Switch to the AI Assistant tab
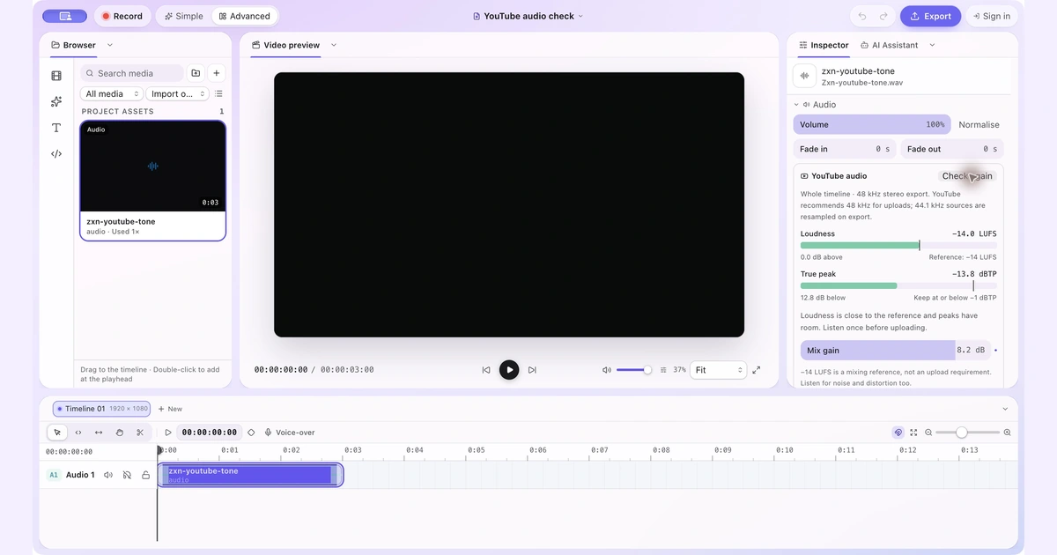This screenshot has height=555, width=1057. [x=889, y=45]
